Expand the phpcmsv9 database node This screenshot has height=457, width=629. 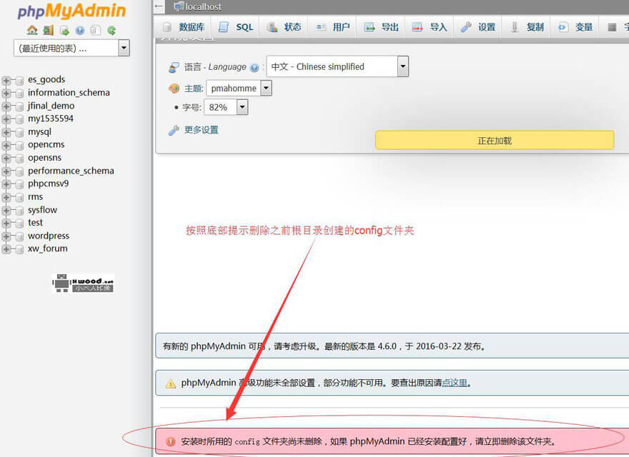(6, 184)
